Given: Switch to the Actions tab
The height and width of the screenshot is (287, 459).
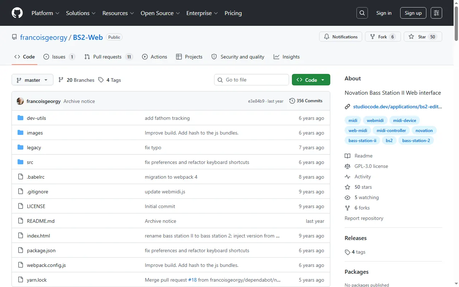Looking at the screenshot, I should point(155,57).
